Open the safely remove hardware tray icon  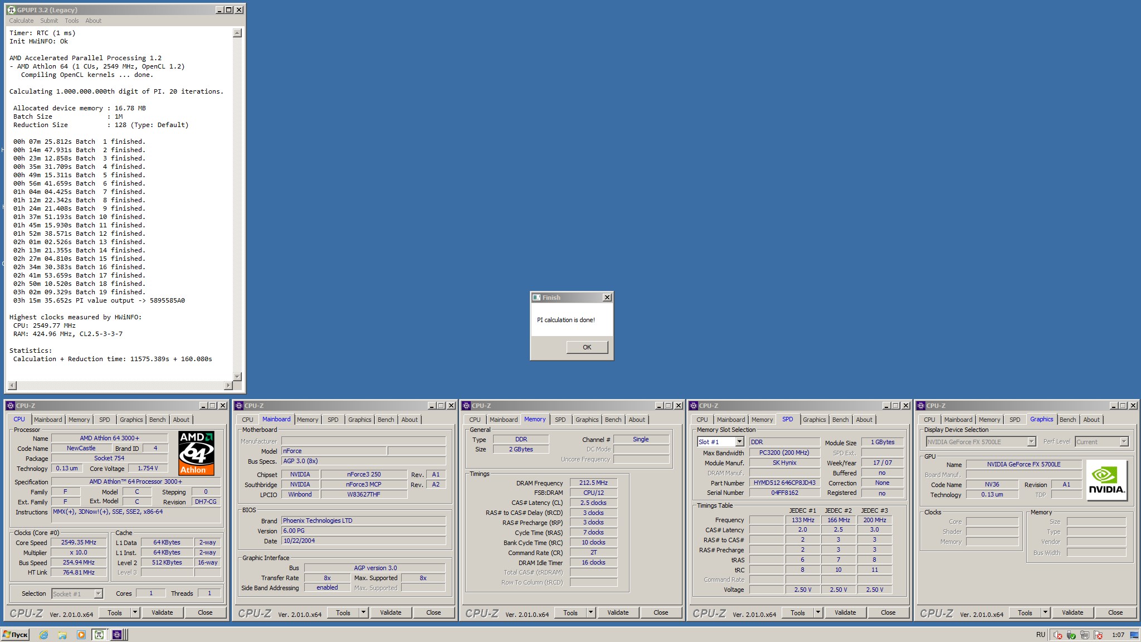click(1071, 635)
